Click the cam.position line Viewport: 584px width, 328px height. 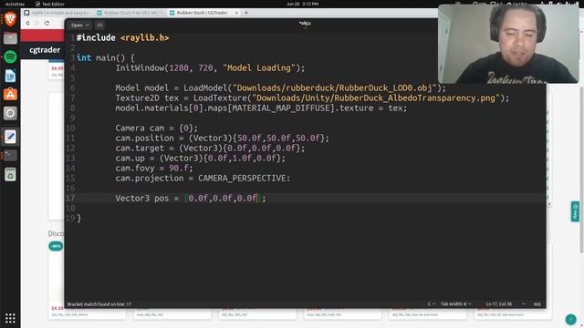(223, 138)
